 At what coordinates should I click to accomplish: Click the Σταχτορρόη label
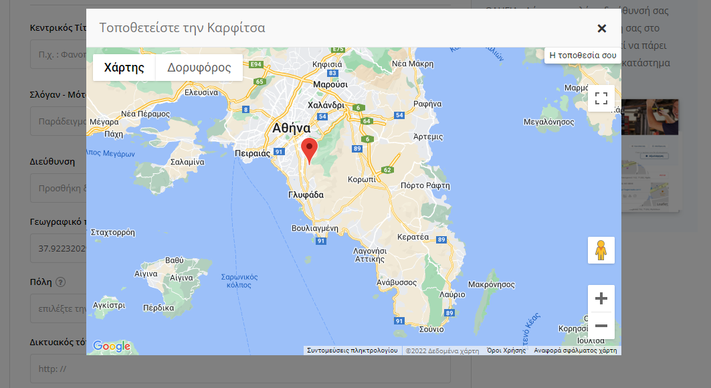113,233
